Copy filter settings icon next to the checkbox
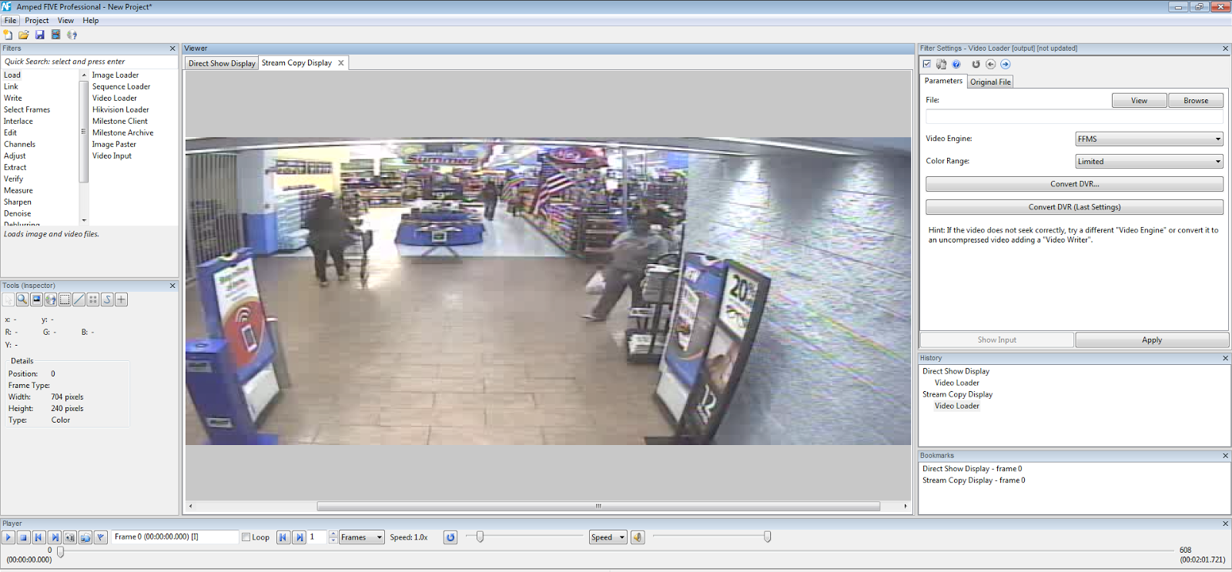1232x572 pixels. click(941, 65)
